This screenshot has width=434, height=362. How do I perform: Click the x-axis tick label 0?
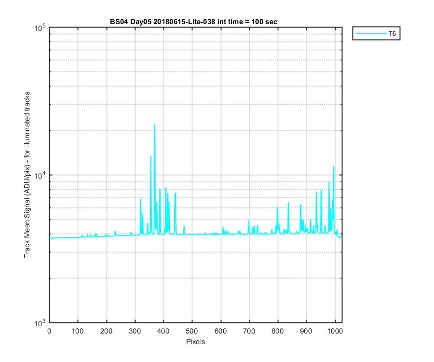49,331
